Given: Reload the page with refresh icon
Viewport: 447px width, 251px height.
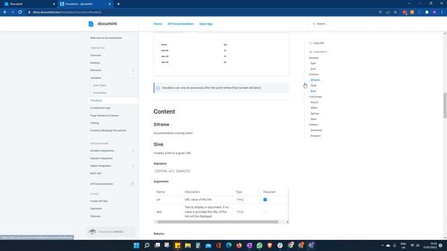Looking at the screenshot, I should click(20, 13).
